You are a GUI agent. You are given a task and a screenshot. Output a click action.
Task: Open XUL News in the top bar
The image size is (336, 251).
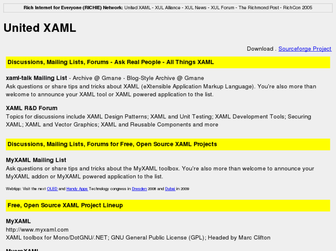pos(195,8)
